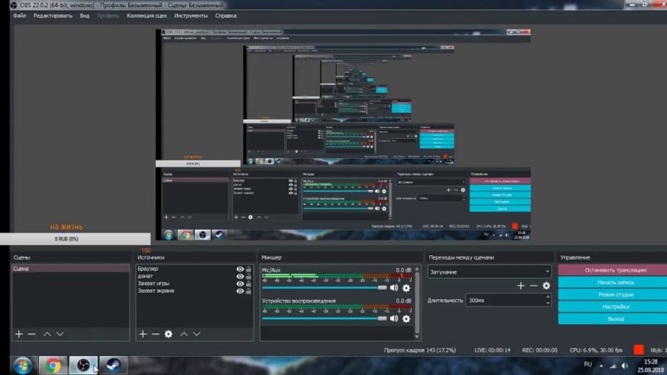The width and height of the screenshot is (667, 375).
Task: Toggle visibility of Браузер source
Action: [x=240, y=269]
